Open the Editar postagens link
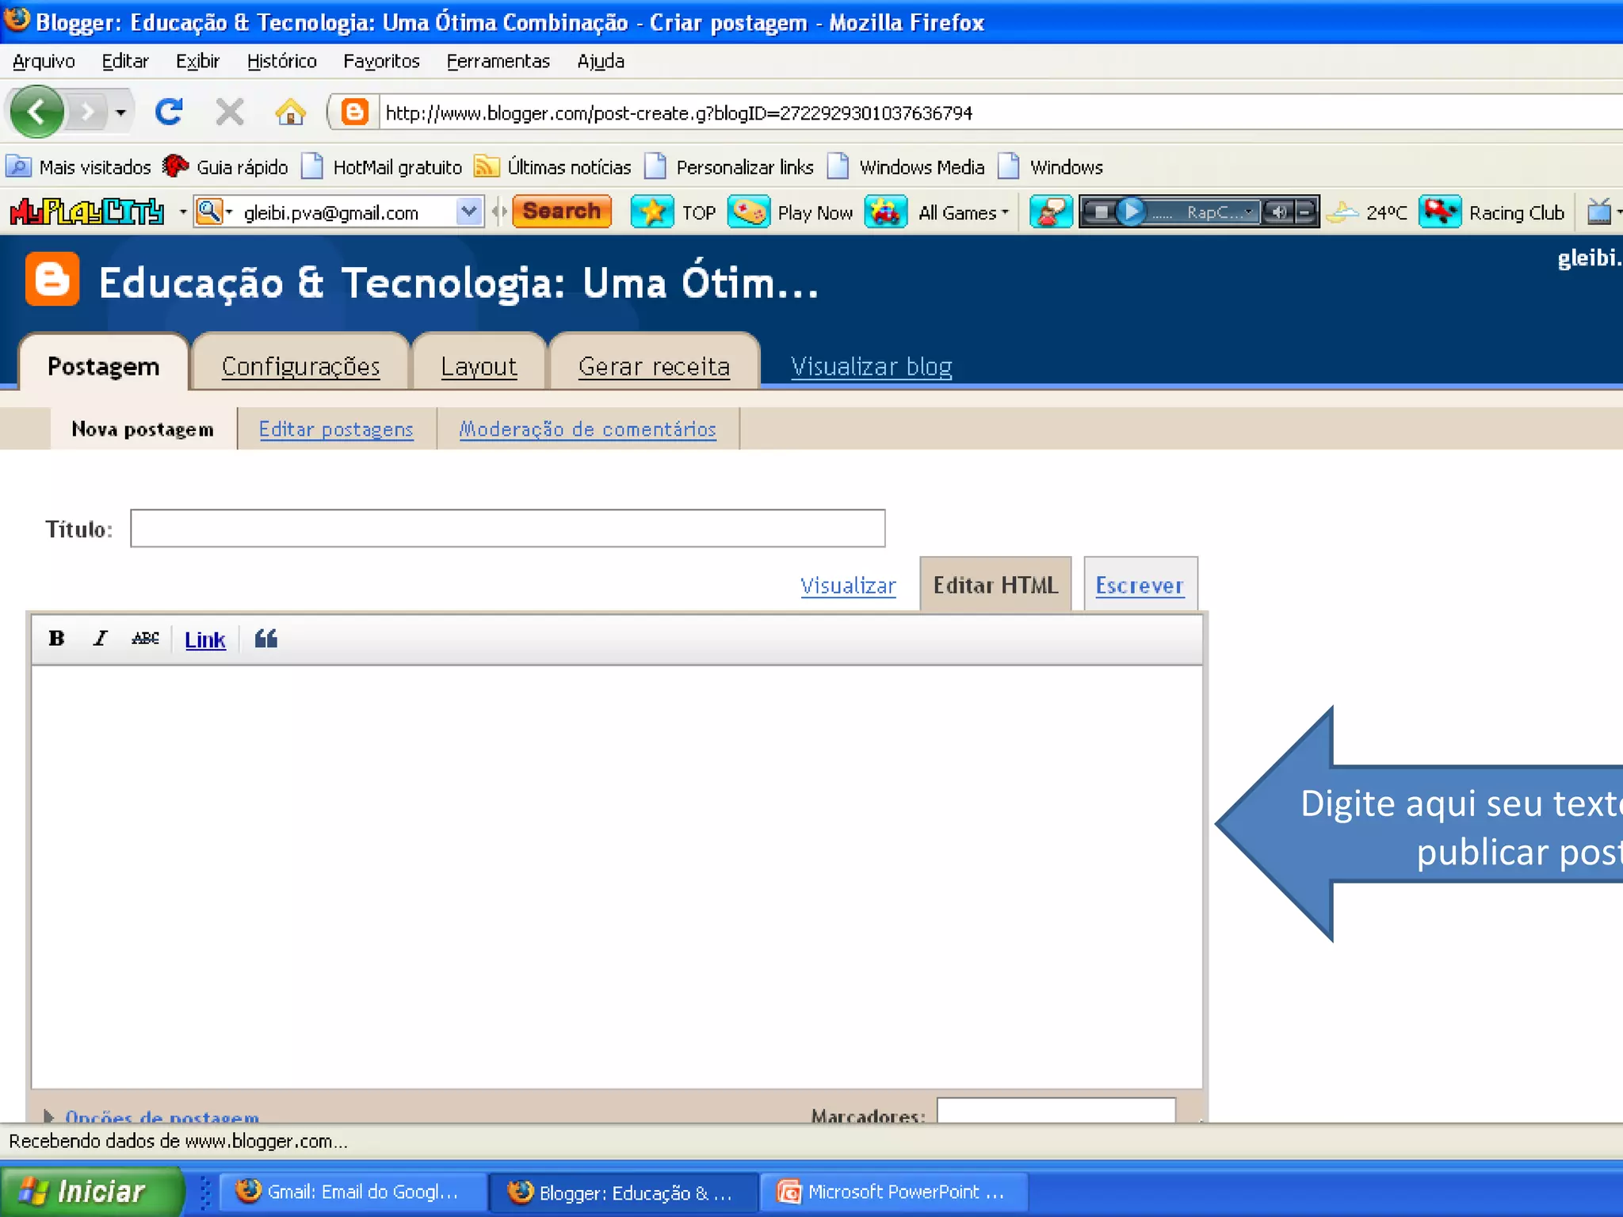Image resolution: width=1623 pixels, height=1217 pixels. (x=336, y=429)
